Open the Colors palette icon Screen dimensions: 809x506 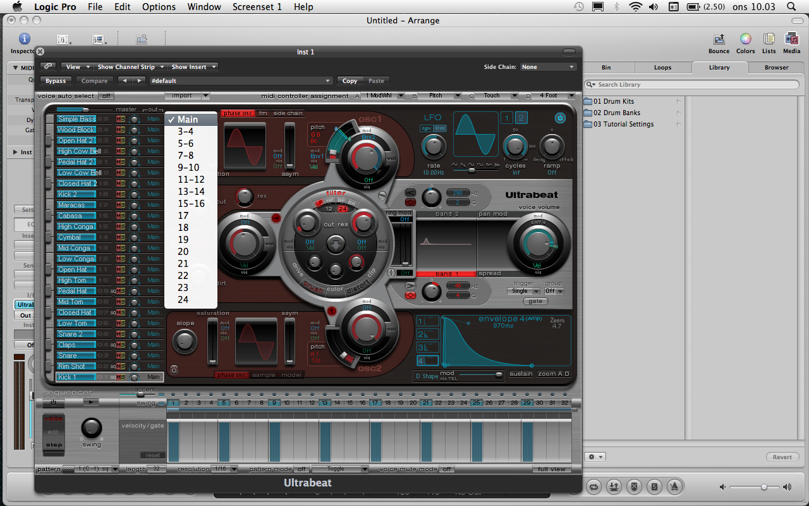coord(745,40)
